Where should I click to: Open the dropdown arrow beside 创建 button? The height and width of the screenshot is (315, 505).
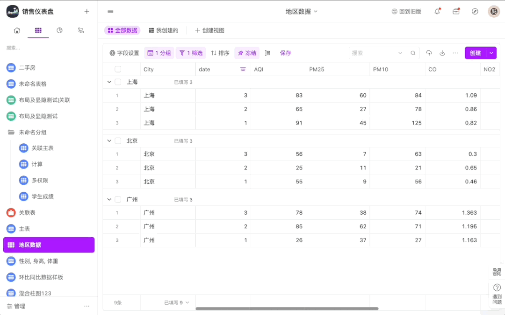click(491, 53)
